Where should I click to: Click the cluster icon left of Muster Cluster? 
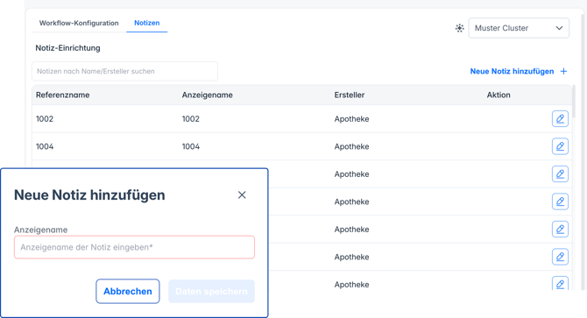(x=460, y=28)
